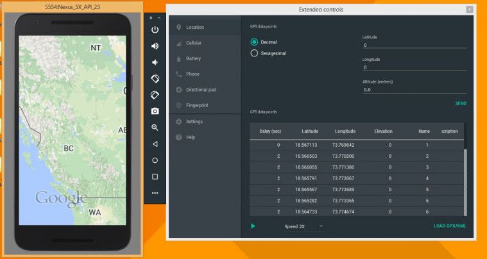487x259 pixels.
Task: Play the GPS route playback
Action: [253, 226]
